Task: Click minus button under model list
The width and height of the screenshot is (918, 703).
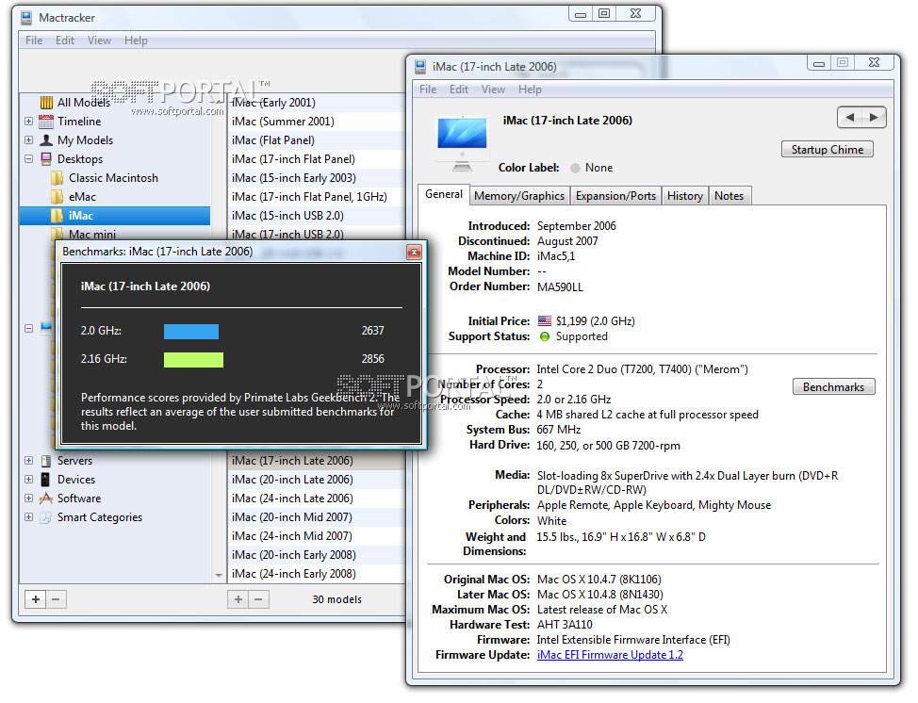Action: pyautogui.click(x=259, y=599)
